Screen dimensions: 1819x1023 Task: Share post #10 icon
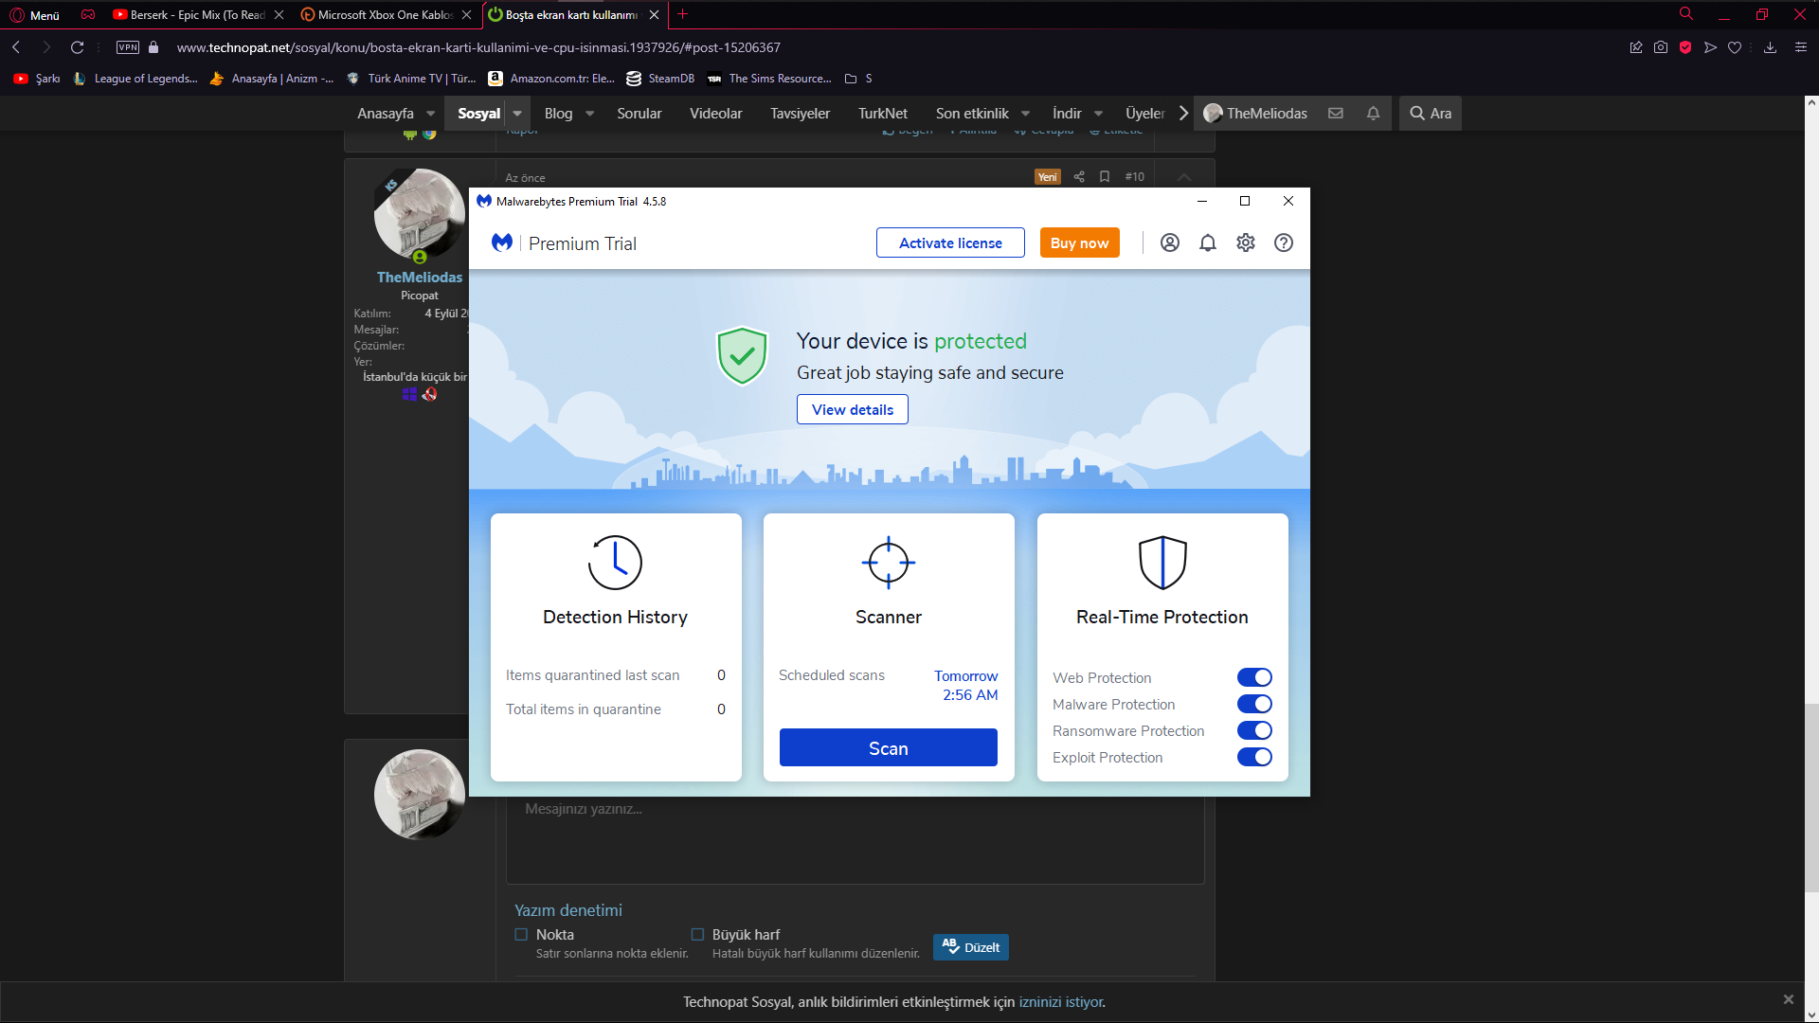[1079, 177]
